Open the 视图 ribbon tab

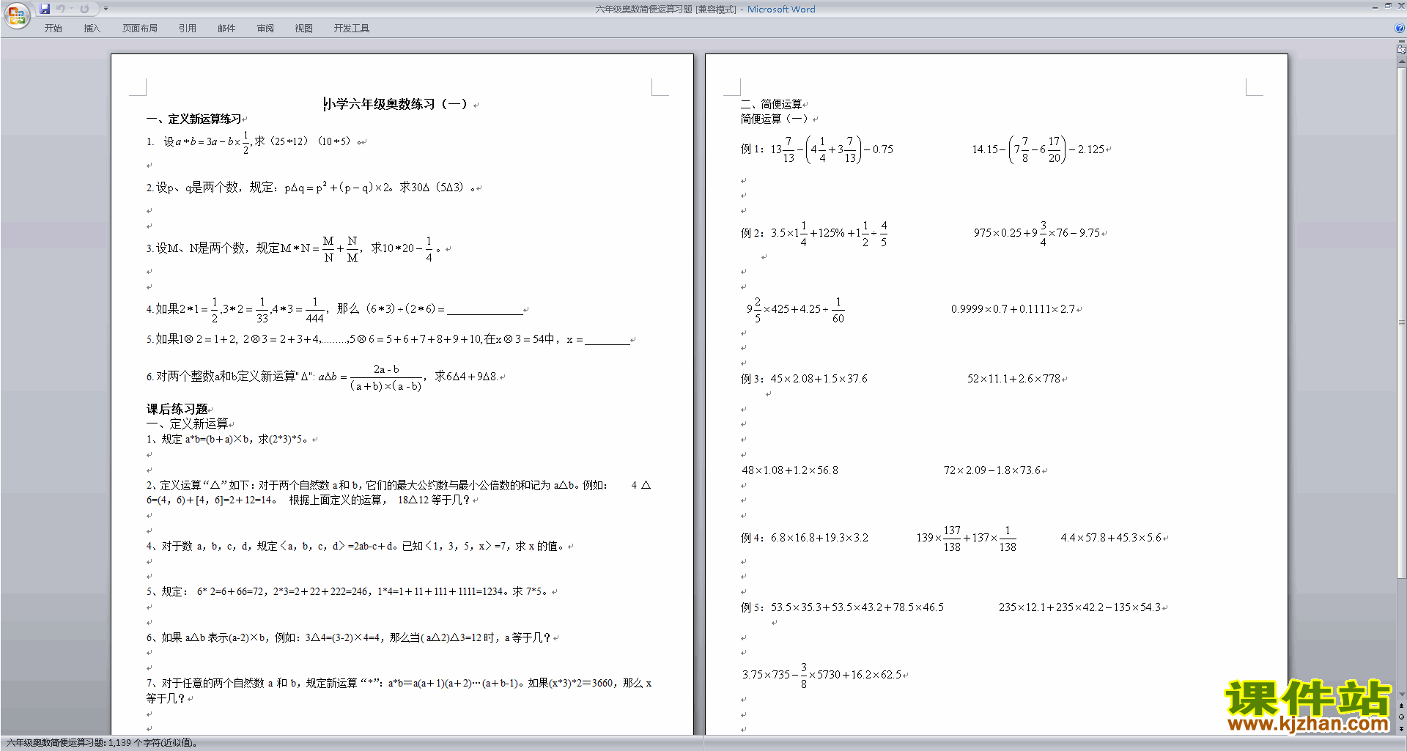click(304, 29)
